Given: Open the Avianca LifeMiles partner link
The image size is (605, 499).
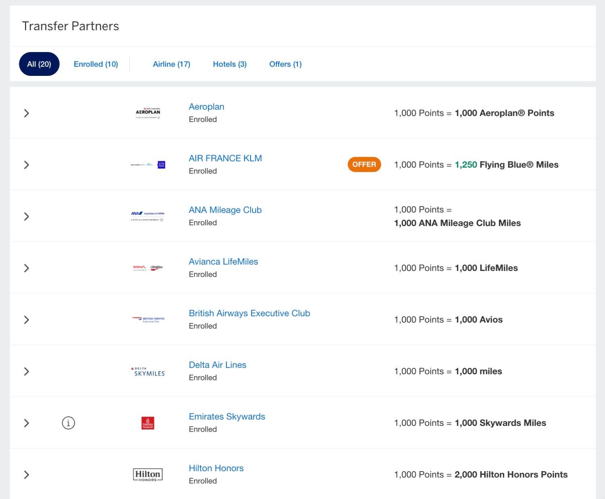Looking at the screenshot, I should (223, 261).
